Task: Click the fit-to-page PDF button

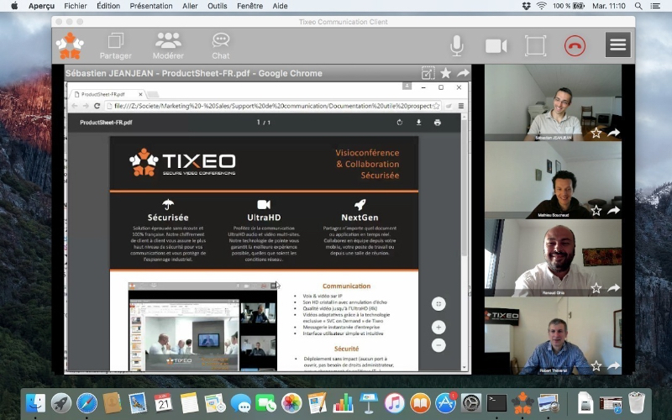Action: pyautogui.click(x=438, y=304)
